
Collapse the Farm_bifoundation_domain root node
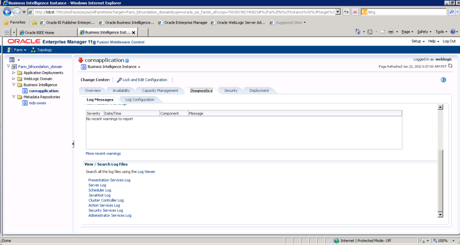click(8, 66)
